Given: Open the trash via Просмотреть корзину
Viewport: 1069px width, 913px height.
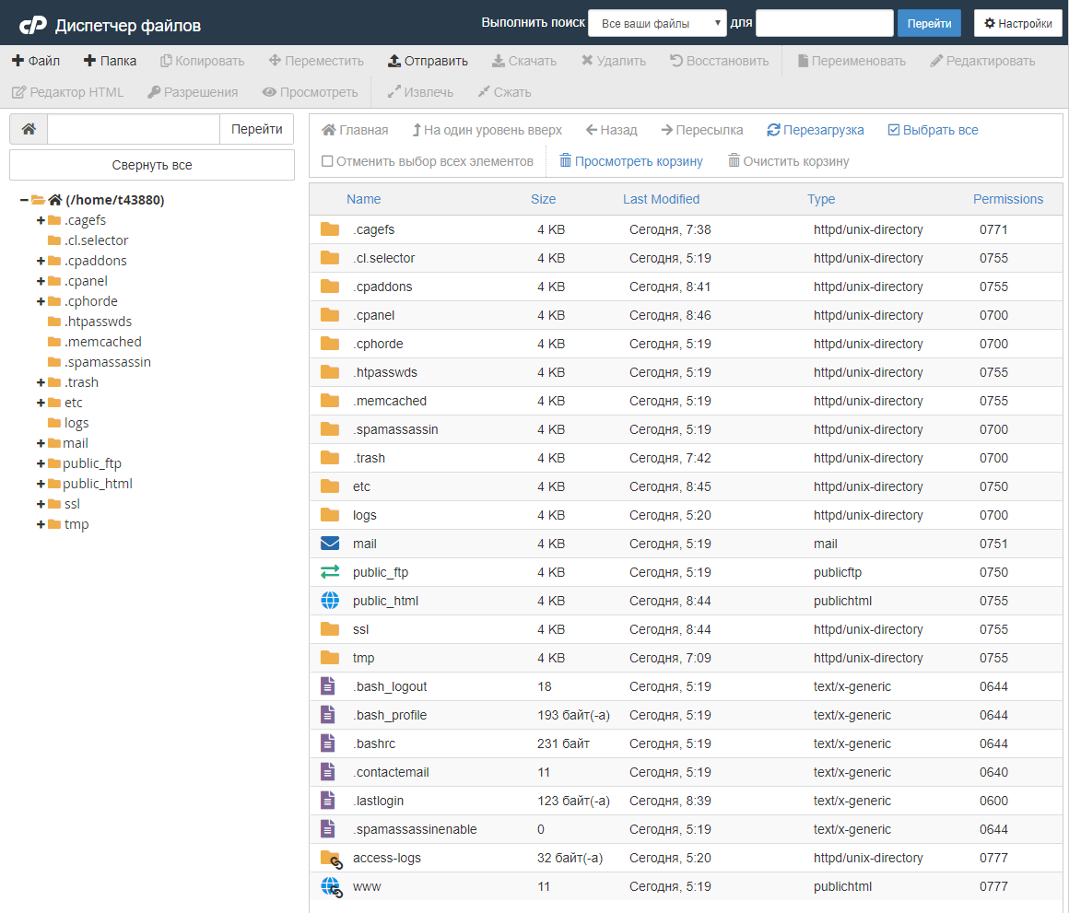Looking at the screenshot, I should click(x=631, y=161).
